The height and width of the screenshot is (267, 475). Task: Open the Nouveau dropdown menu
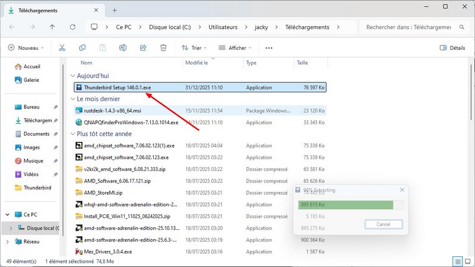tap(26, 48)
